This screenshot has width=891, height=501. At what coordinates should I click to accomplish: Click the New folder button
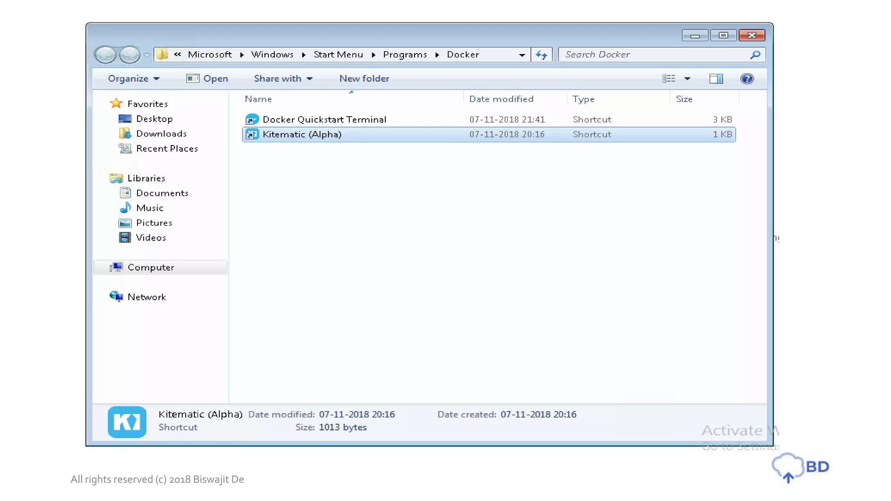tap(364, 79)
